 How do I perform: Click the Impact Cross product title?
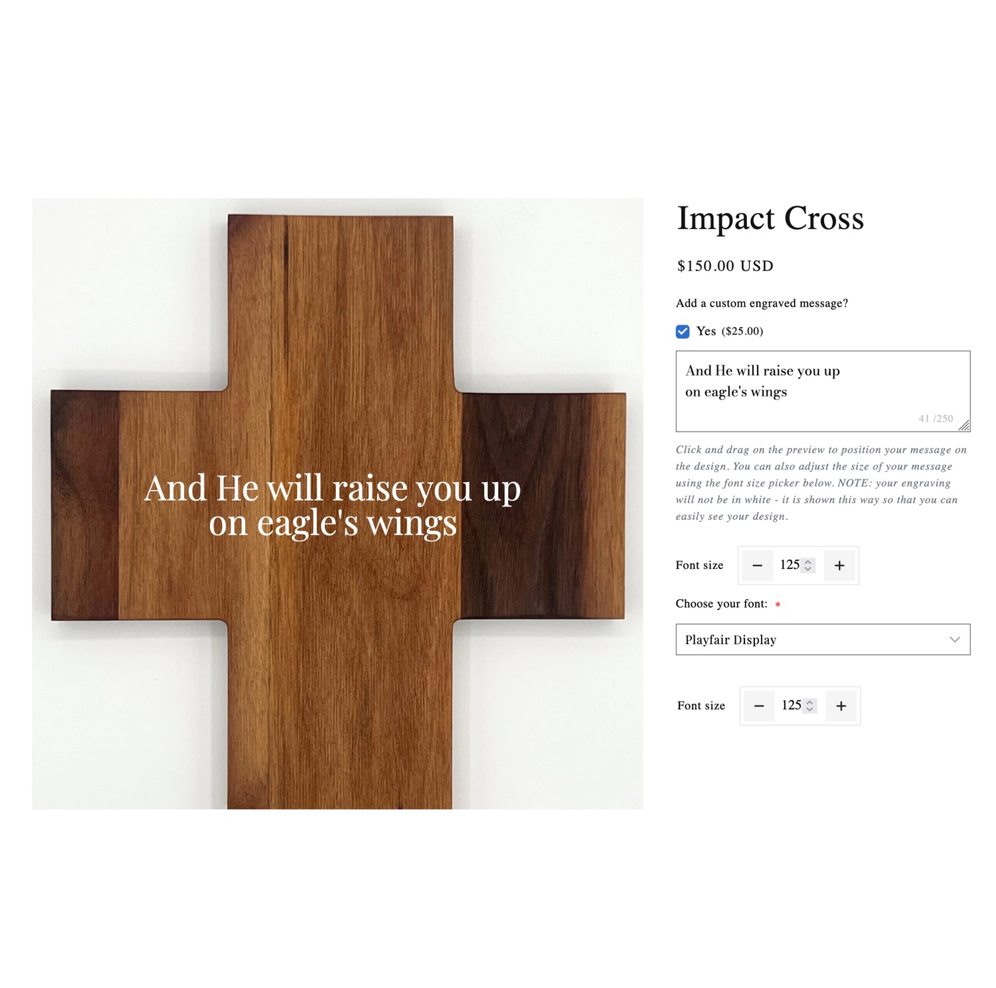tap(770, 218)
